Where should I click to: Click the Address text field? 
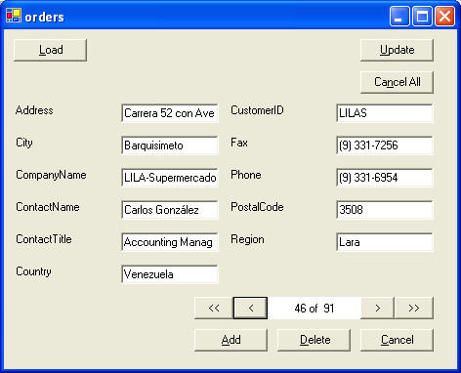pyautogui.click(x=170, y=113)
